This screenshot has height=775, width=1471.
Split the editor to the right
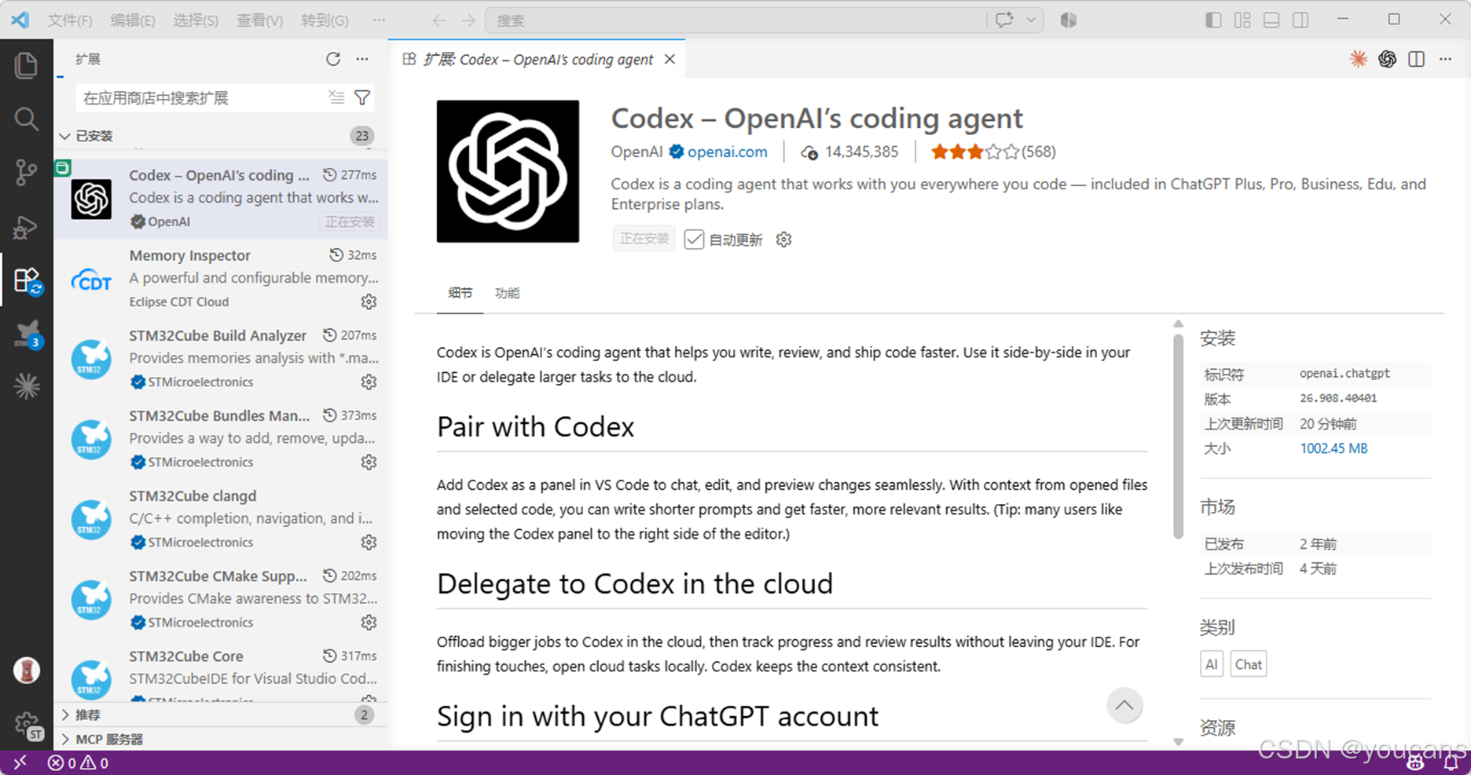tap(1416, 59)
